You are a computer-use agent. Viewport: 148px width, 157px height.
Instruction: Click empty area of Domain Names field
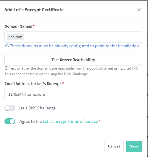83,37
